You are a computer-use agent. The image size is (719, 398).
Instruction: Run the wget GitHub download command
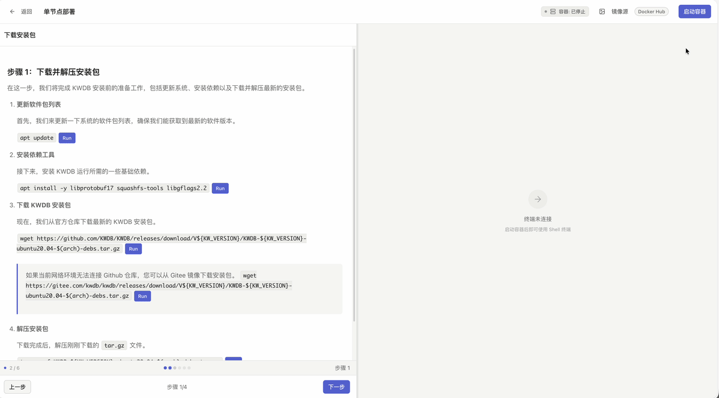pos(133,249)
